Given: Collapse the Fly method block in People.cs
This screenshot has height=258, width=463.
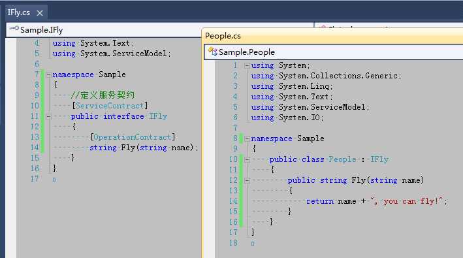Looking at the screenshot, I should point(247,180).
